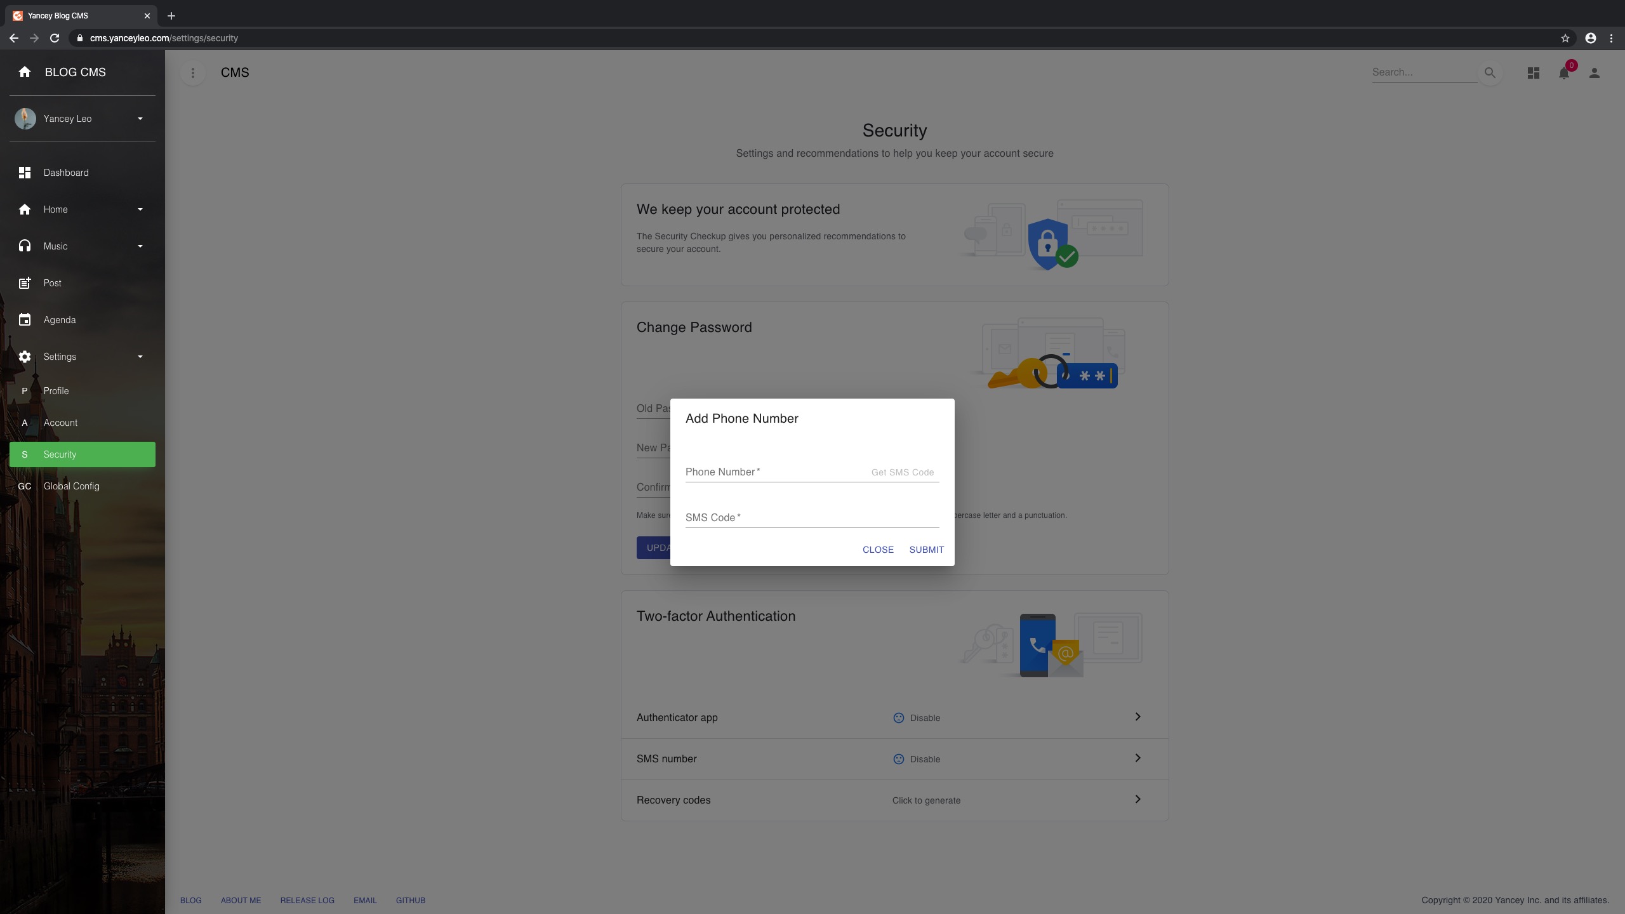Viewport: 1625px width, 914px height.
Task: Open the Global Config settings page
Action: pos(71,486)
